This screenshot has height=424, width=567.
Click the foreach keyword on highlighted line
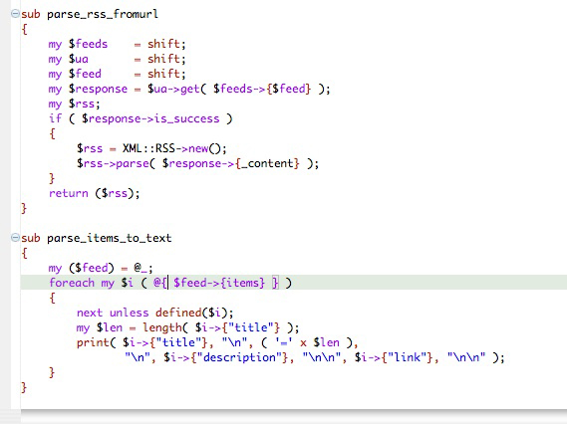[72, 283]
